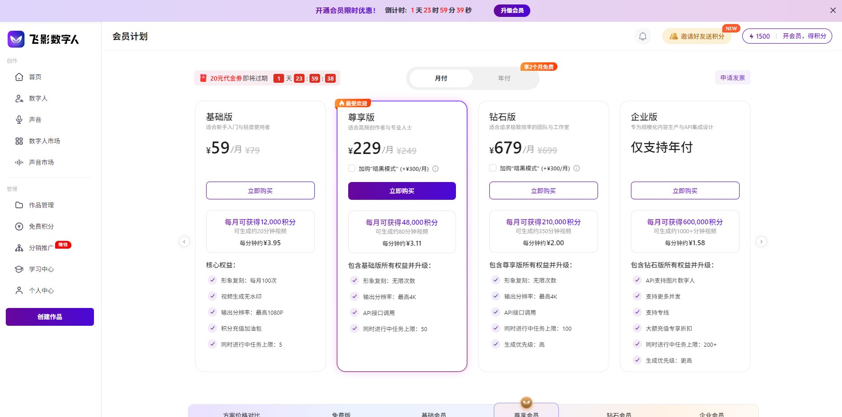Select the 月付 billing tab

(441, 78)
